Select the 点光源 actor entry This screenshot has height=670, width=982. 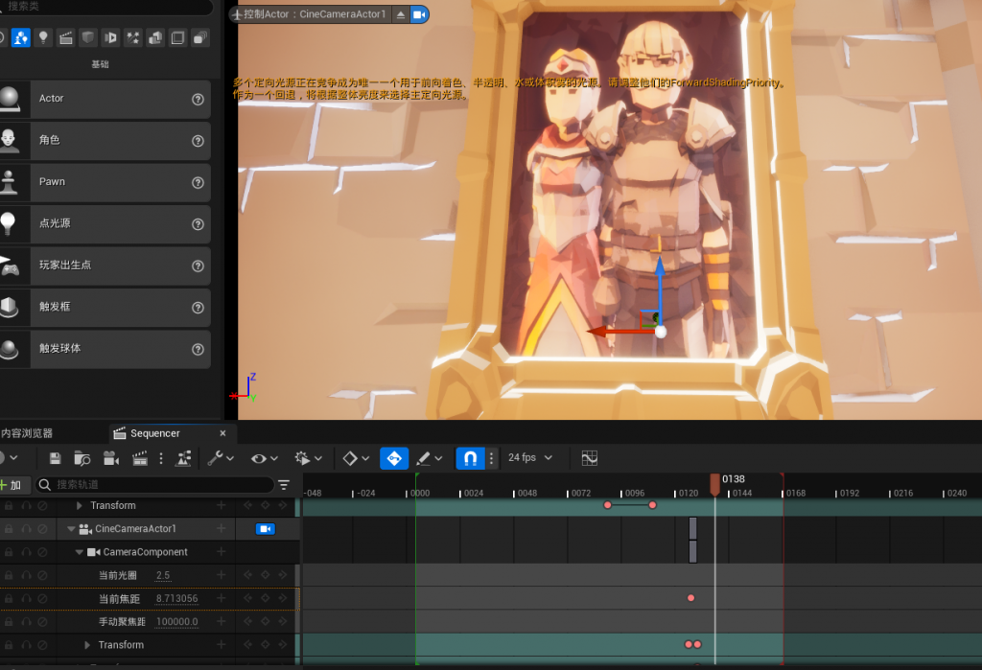coord(105,224)
